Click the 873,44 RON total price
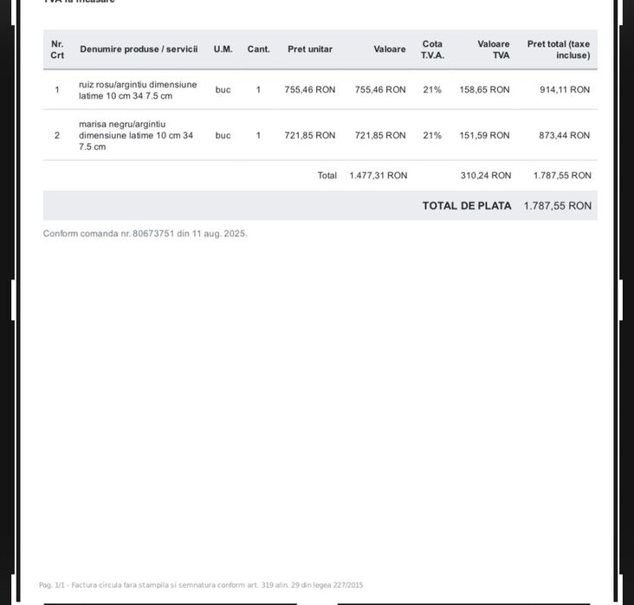Viewport: 634px width, 605px height. point(565,136)
